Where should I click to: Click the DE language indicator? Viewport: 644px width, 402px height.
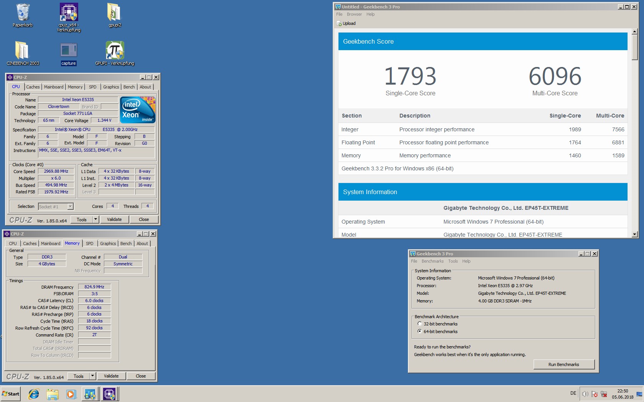pos(573,393)
